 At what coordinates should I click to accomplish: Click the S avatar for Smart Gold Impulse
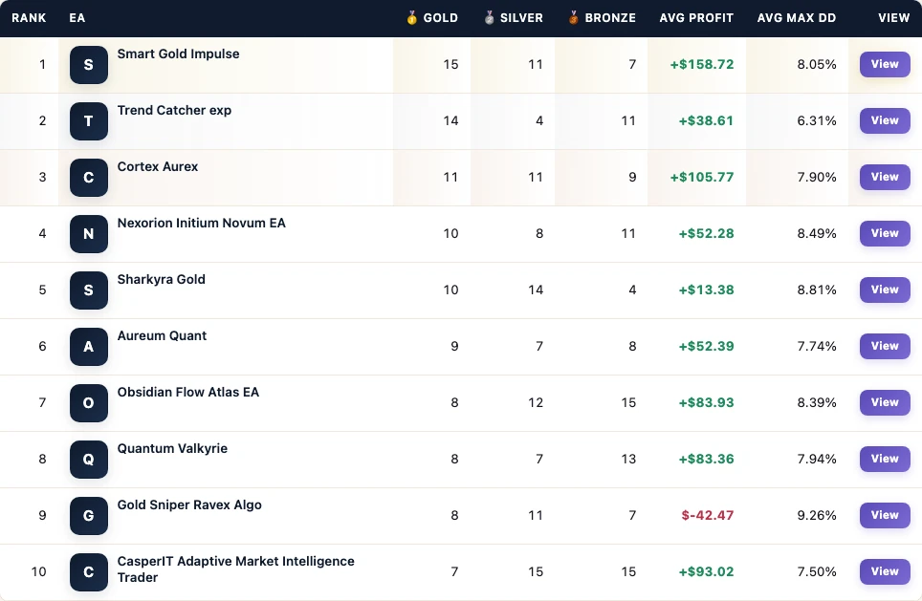[89, 65]
